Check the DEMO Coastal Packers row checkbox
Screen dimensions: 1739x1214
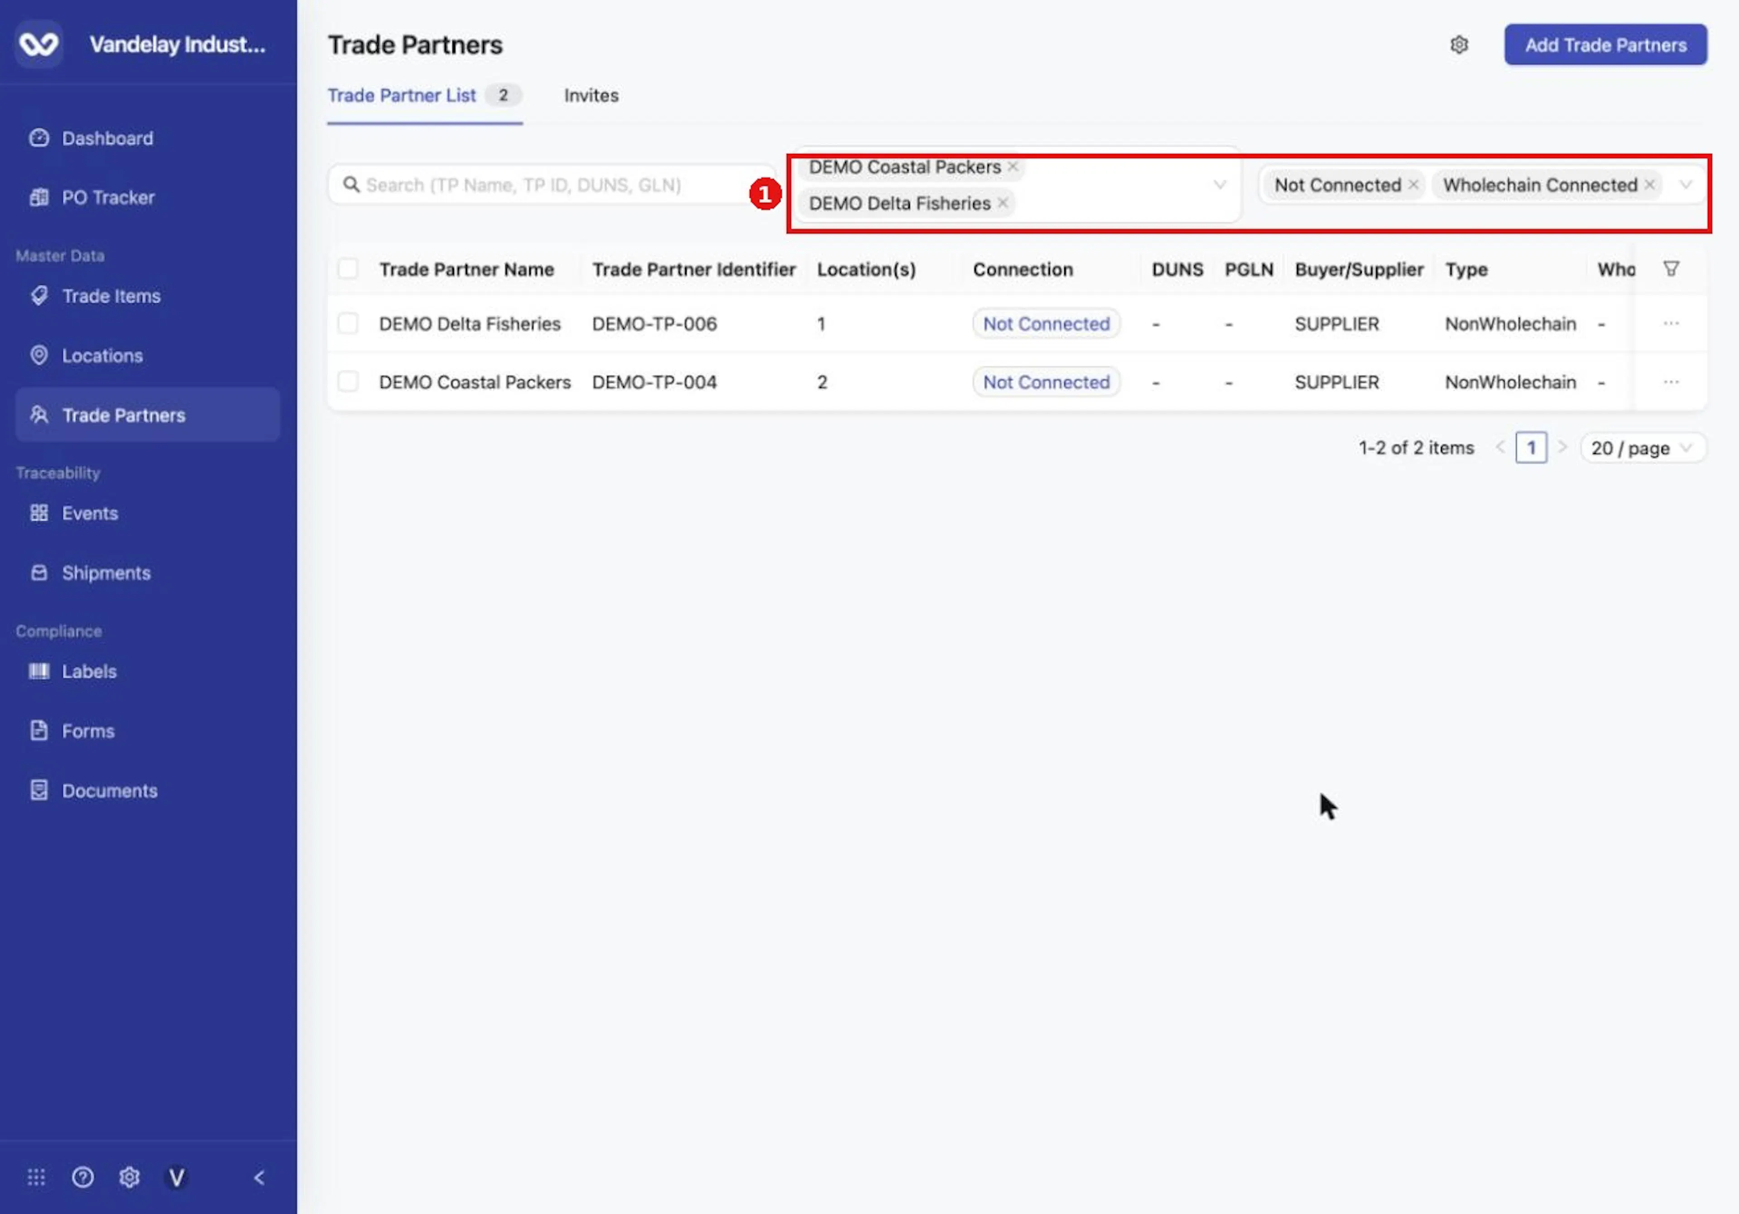pos(348,382)
